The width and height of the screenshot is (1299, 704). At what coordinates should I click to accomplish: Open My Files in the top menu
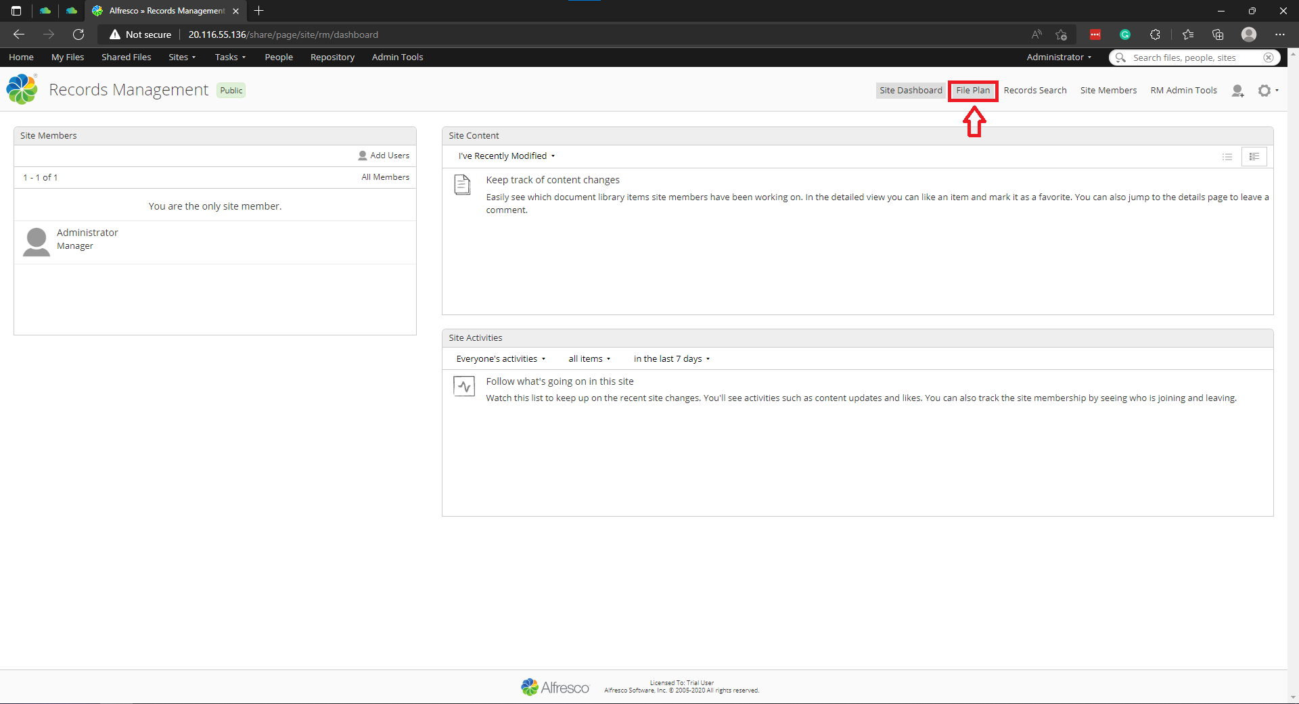68,57
